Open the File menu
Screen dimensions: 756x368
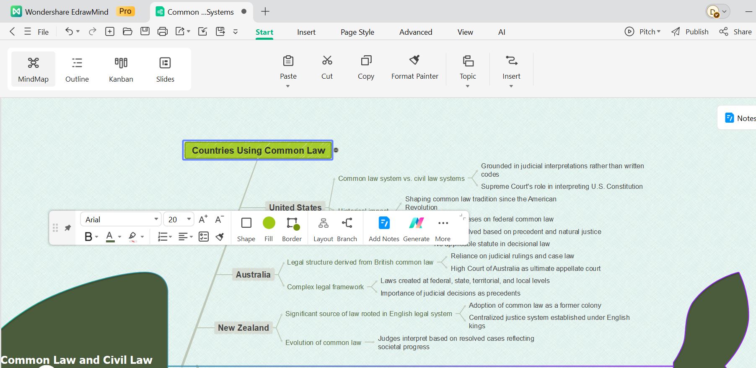click(43, 32)
